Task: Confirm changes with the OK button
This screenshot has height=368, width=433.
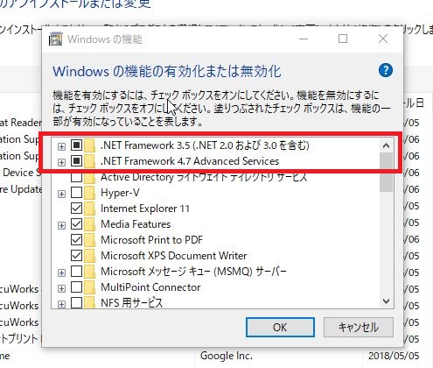Action: (x=280, y=328)
